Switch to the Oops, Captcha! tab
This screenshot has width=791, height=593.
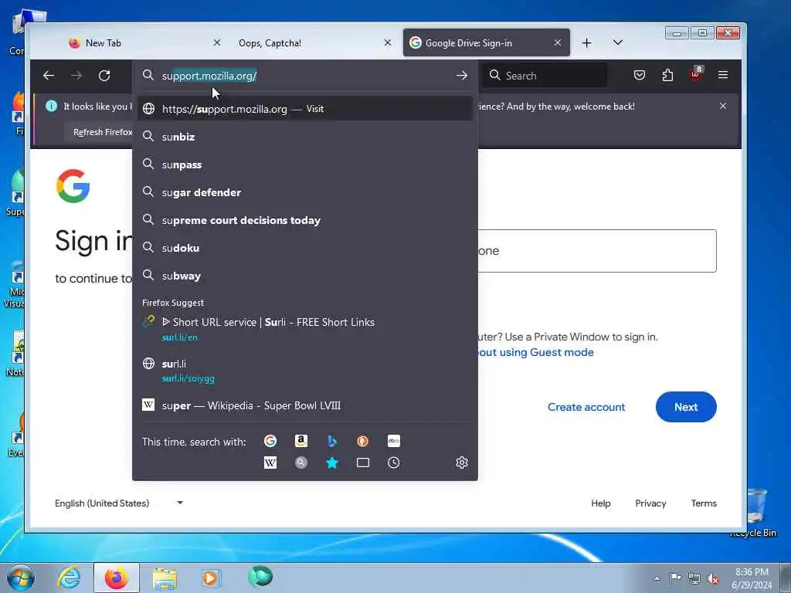pos(316,43)
